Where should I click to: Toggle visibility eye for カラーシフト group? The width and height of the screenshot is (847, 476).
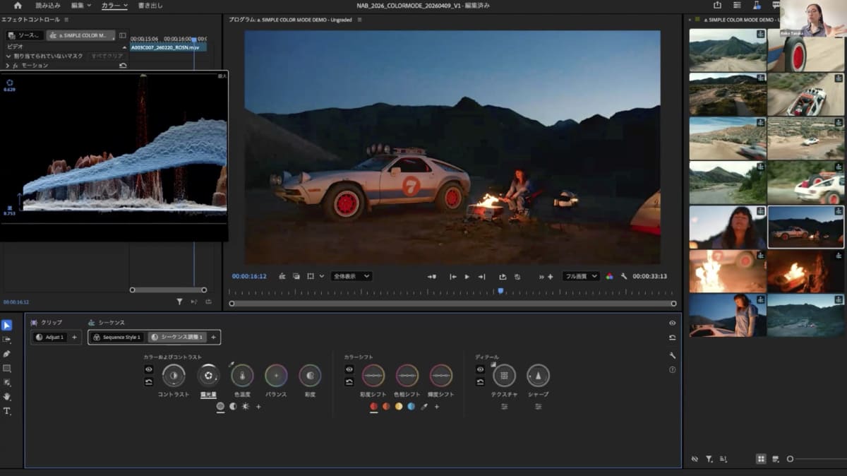(x=349, y=369)
